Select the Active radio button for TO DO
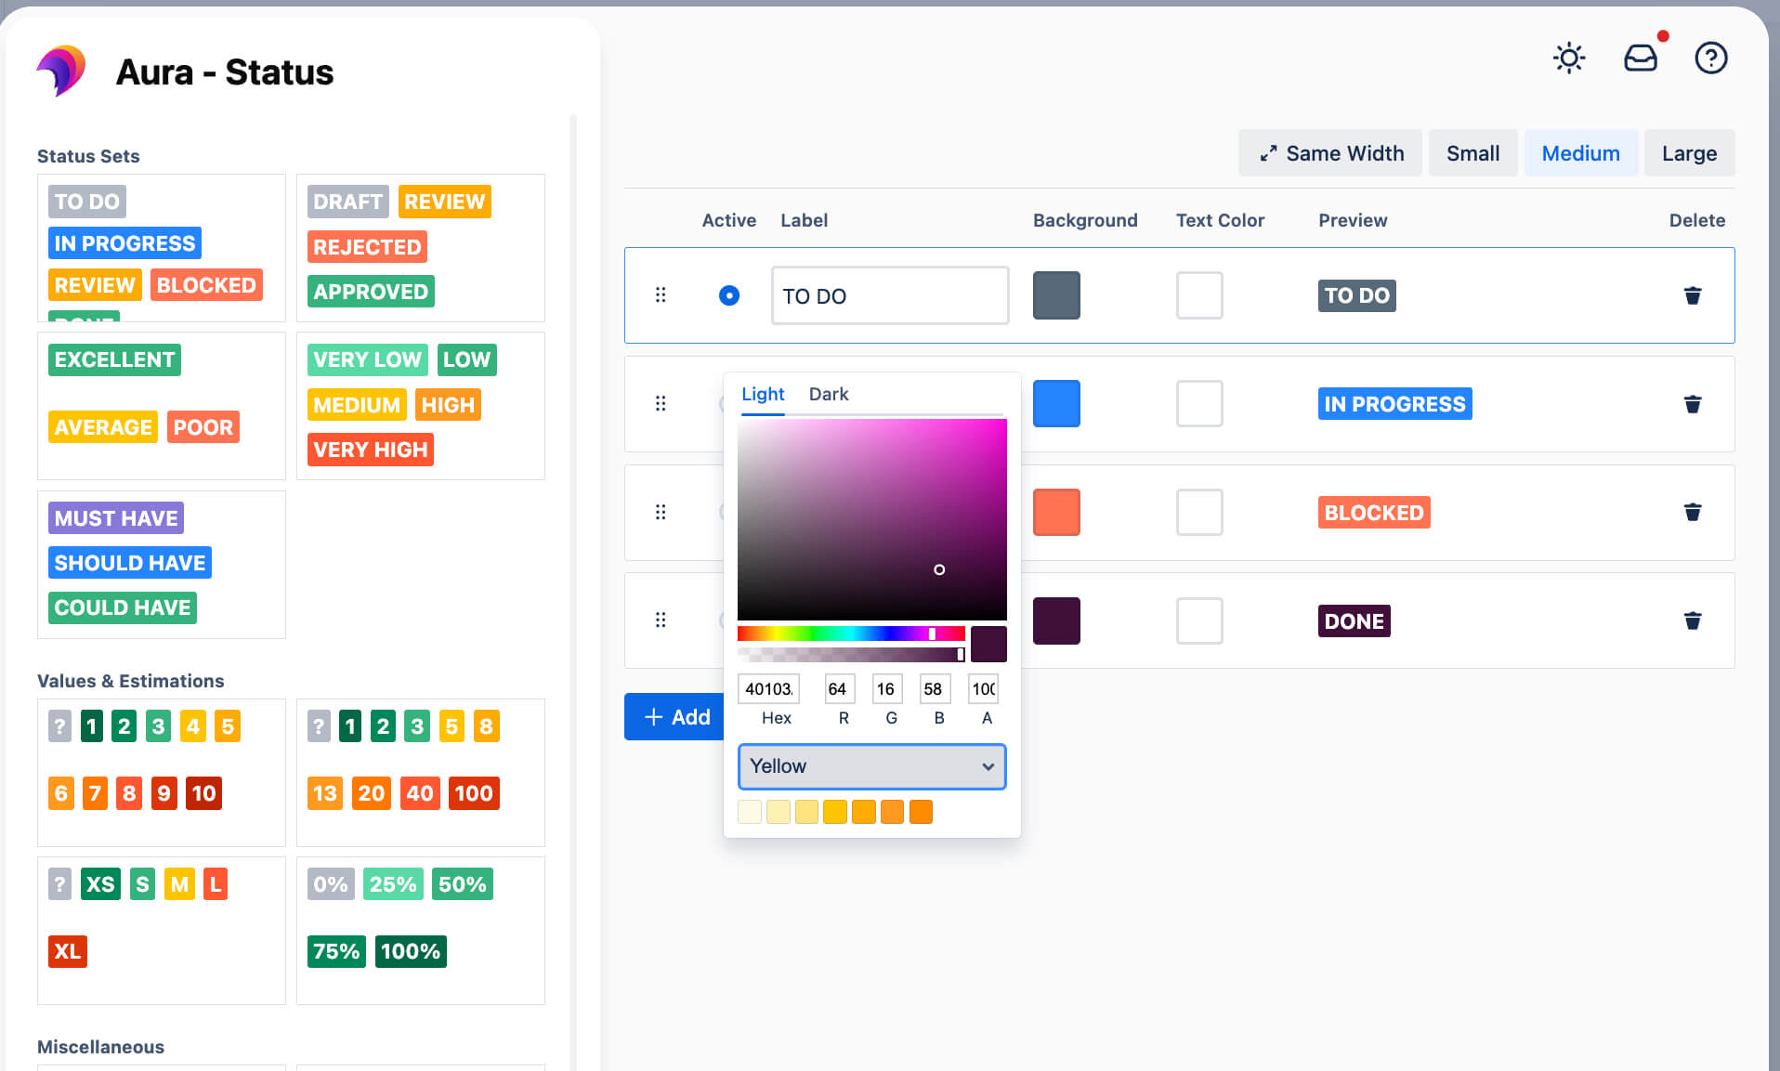 point(729,295)
